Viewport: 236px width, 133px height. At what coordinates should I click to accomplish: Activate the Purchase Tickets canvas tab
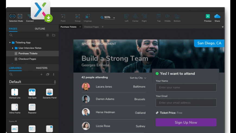pyautogui.click(x=68, y=27)
